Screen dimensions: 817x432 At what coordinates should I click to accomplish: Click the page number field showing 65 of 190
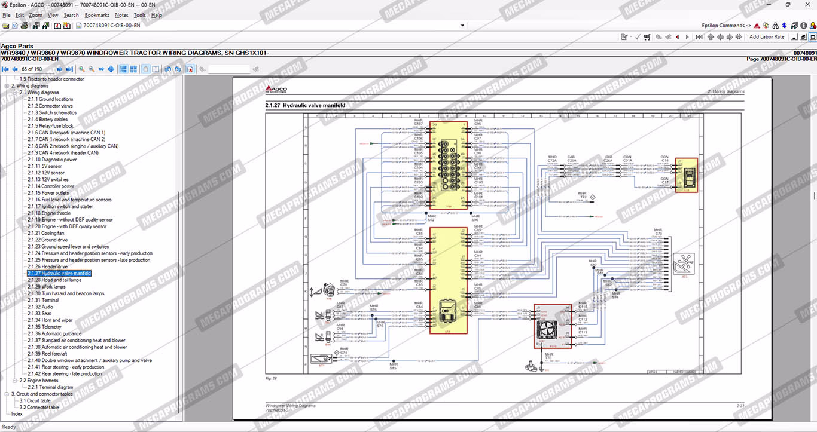pyautogui.click(x=36, y=69)
